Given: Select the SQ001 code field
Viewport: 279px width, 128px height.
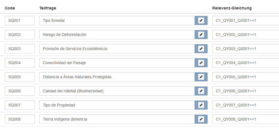Looking at the screenshot, I should click(20, 20).
